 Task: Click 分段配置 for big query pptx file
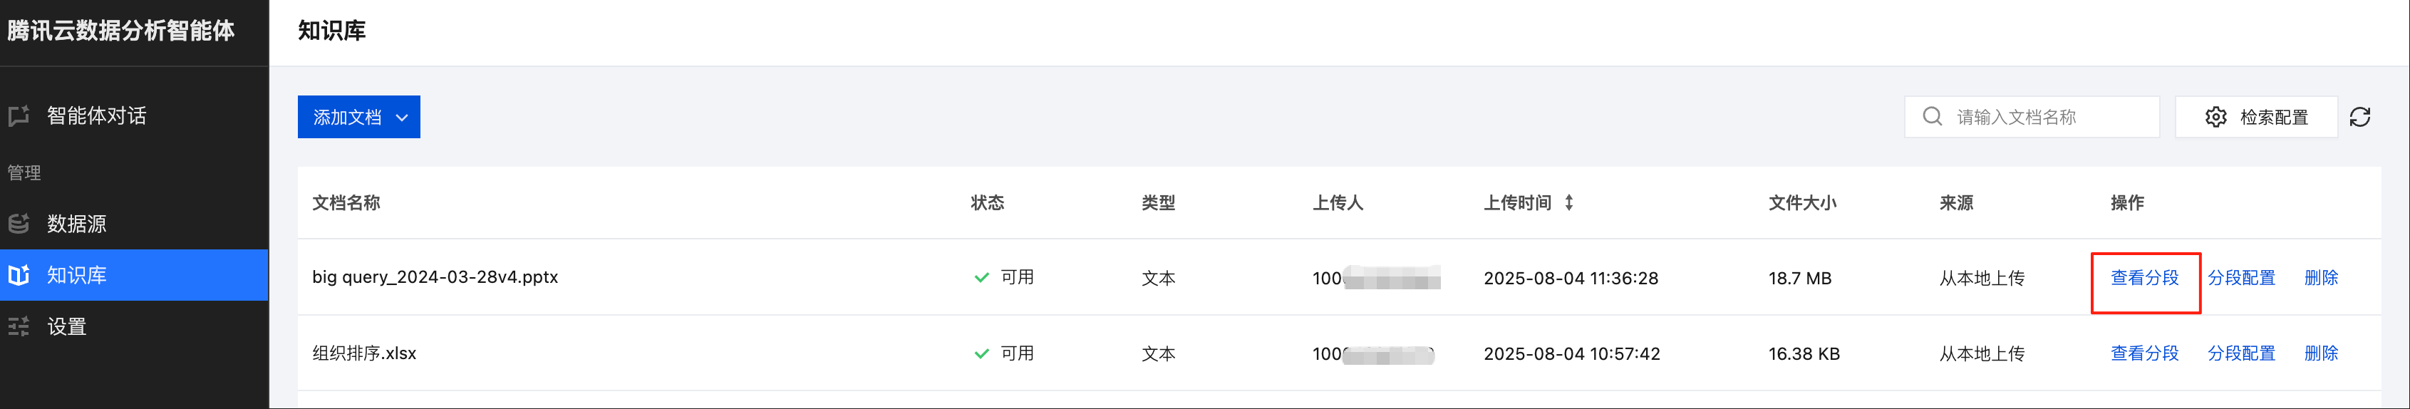2240,278
